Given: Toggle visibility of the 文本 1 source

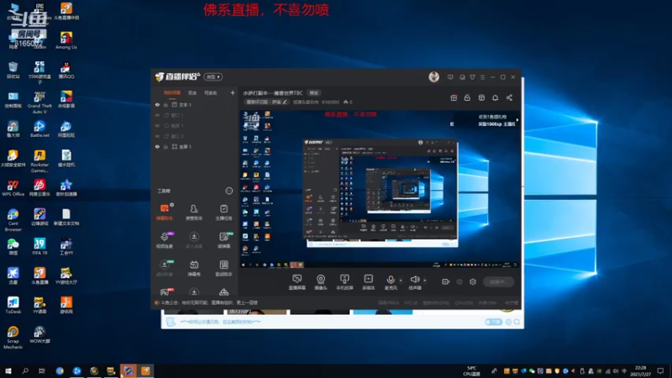Looking at the screenshot, I should pyautogui.click(x=157, y=104).
